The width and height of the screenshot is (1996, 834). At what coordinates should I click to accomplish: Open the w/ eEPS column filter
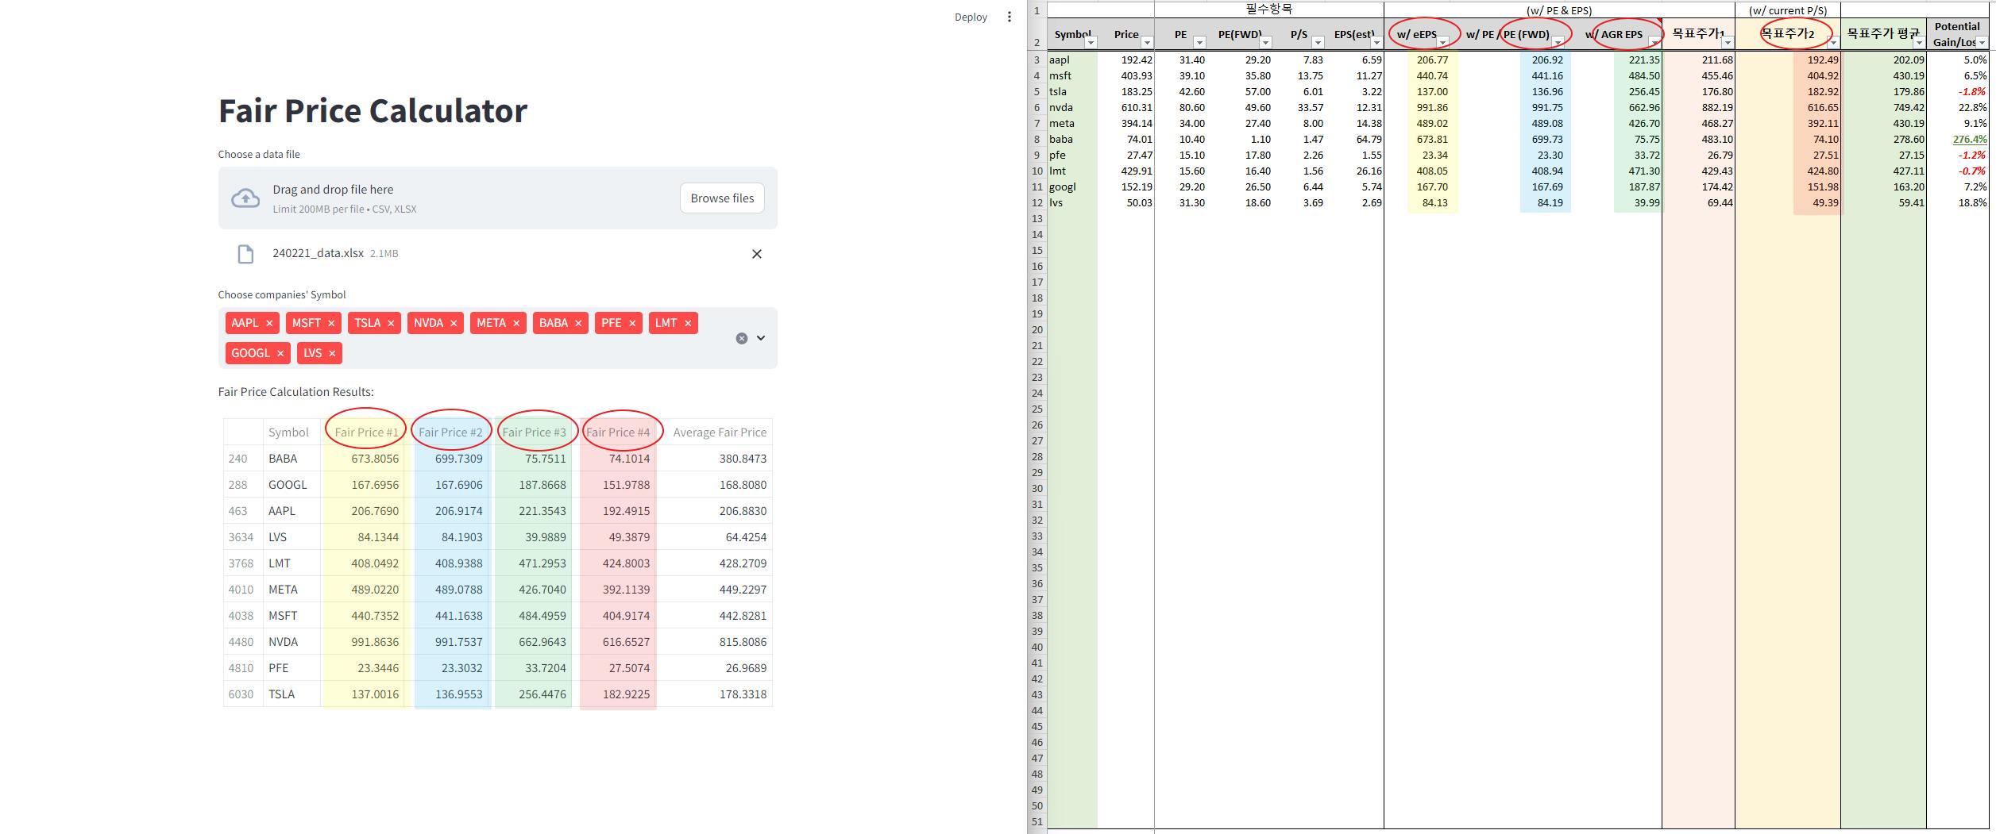coord(1444,42)
